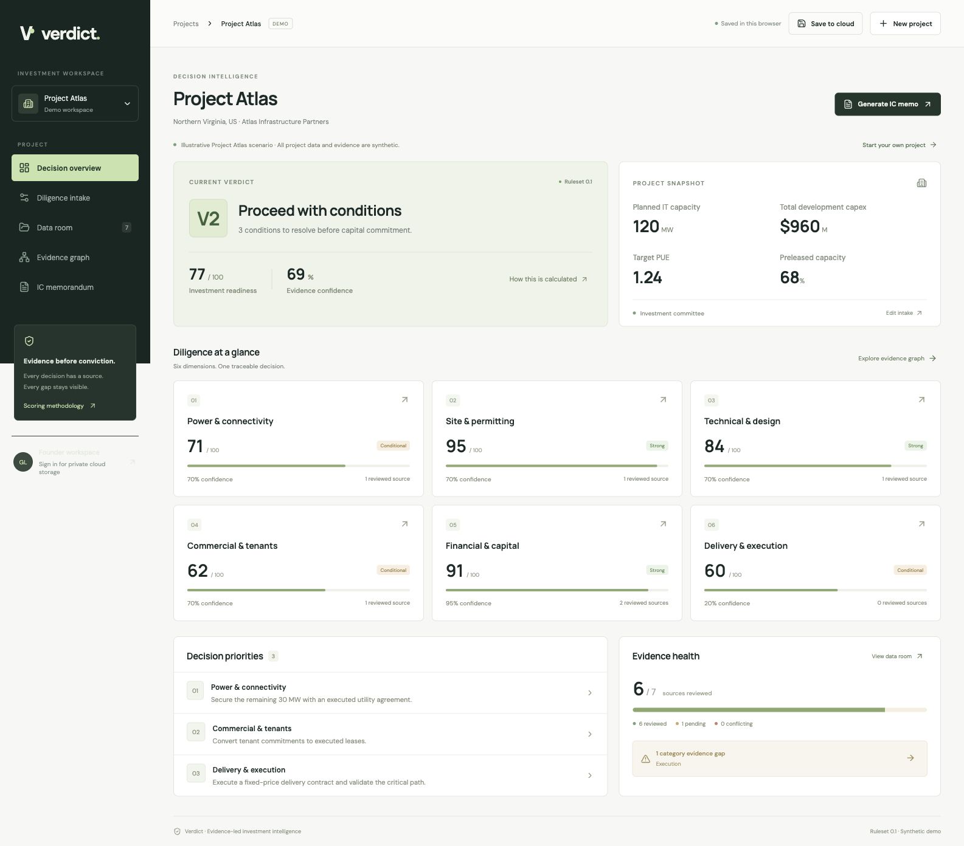Screen dimensions: 964x846
Task: Click 0 conflicting legend in Evidence health
Action: tap(733, 724)
